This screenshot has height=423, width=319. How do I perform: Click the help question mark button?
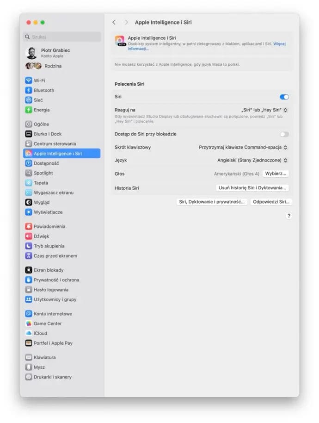[289, 216]
